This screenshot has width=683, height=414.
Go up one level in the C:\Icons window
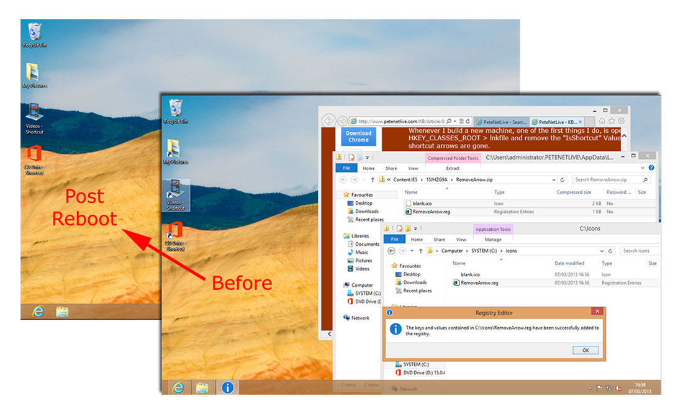(x=420, y=251)
